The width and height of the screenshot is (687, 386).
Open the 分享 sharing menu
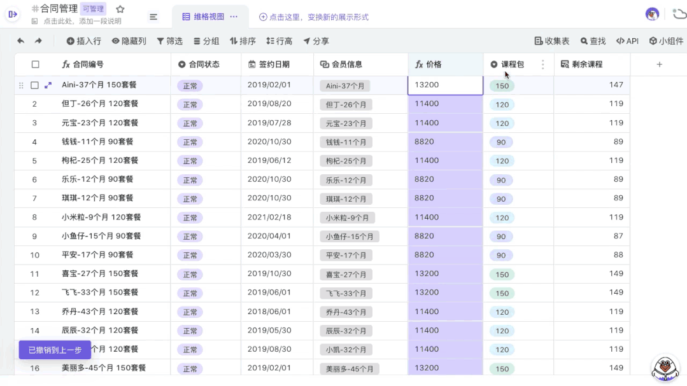click(x=314, y=40)
